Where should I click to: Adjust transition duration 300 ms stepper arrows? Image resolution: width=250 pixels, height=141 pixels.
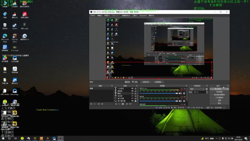pos(207,92)
